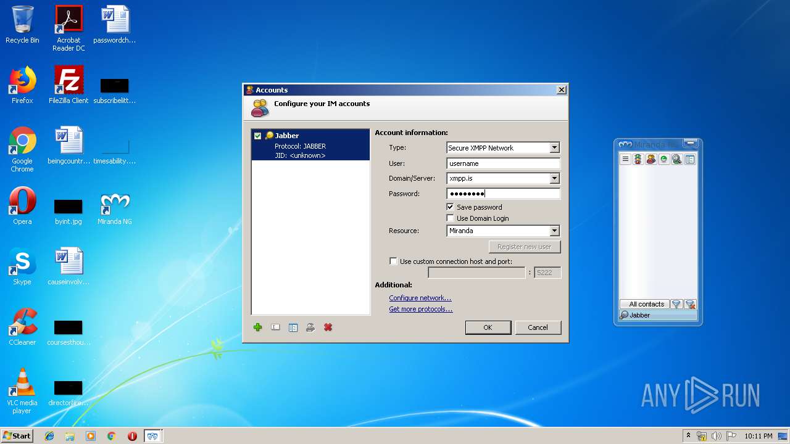Click the All contacts button in Miranda
Image resolution: width=790 pixels, height=444 pixels.
(x=644, y=304)
